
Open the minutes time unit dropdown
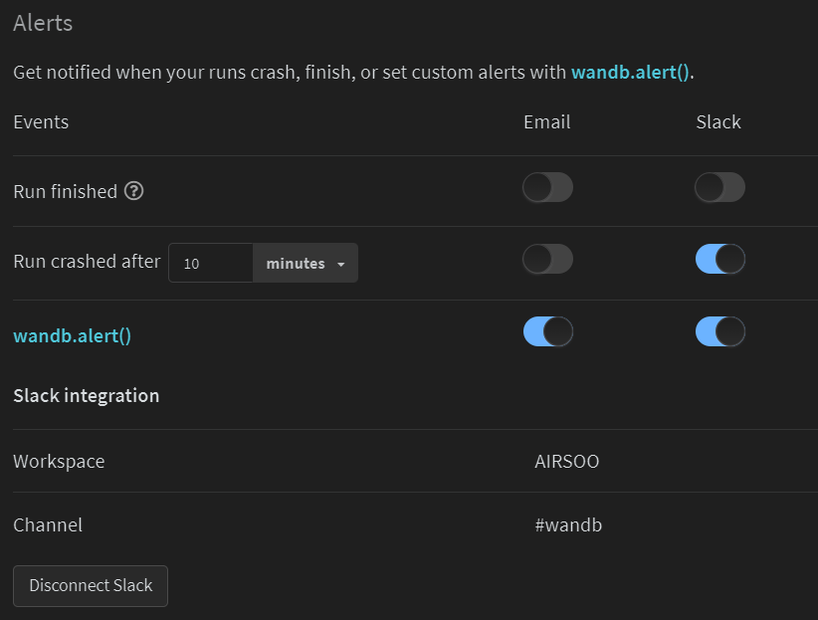(x=306, y=264)
